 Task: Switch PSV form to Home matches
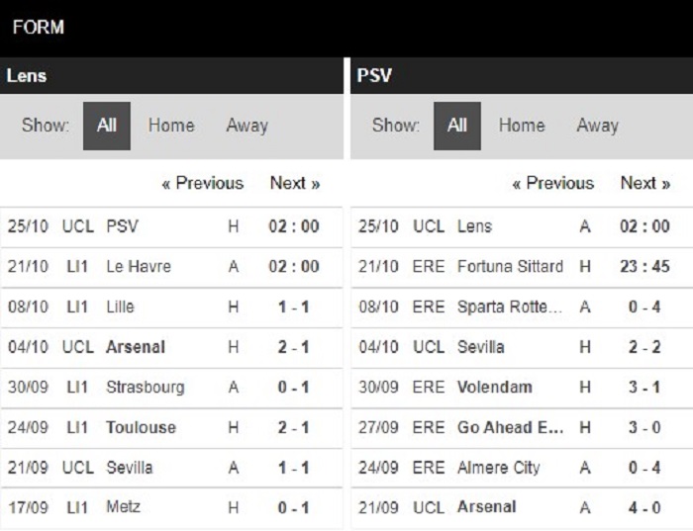[x=522, y=126]
